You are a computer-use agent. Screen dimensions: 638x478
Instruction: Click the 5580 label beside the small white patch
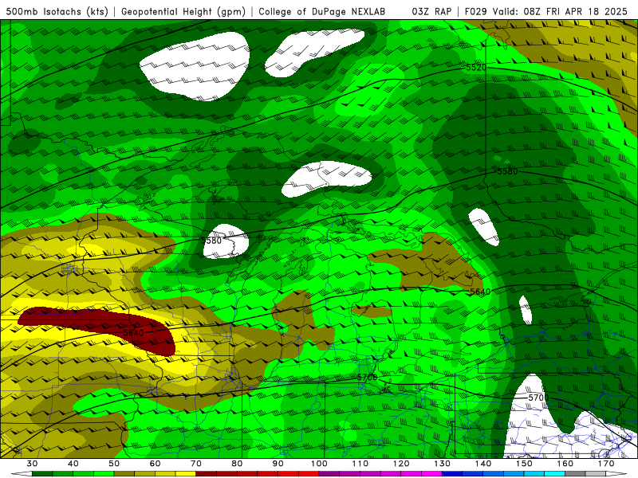(211, 241)
